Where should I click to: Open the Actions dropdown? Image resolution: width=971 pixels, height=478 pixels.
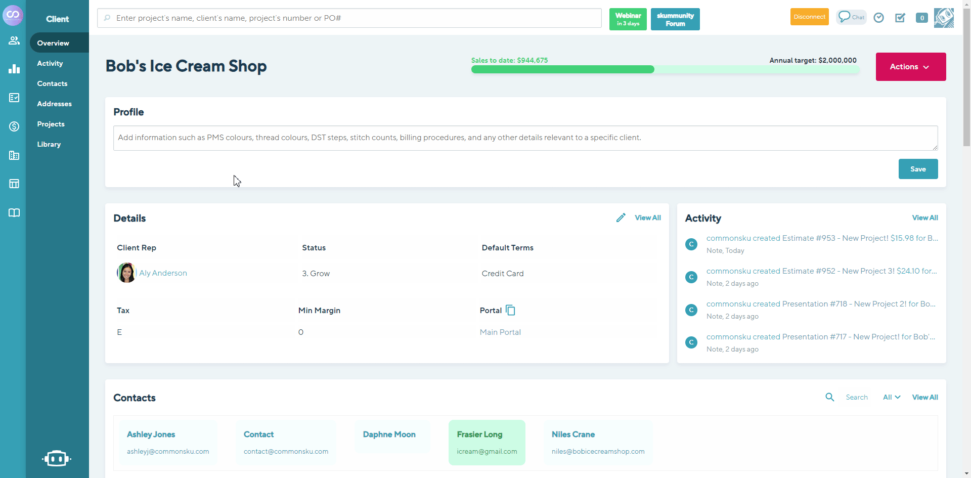click(910, 66)
